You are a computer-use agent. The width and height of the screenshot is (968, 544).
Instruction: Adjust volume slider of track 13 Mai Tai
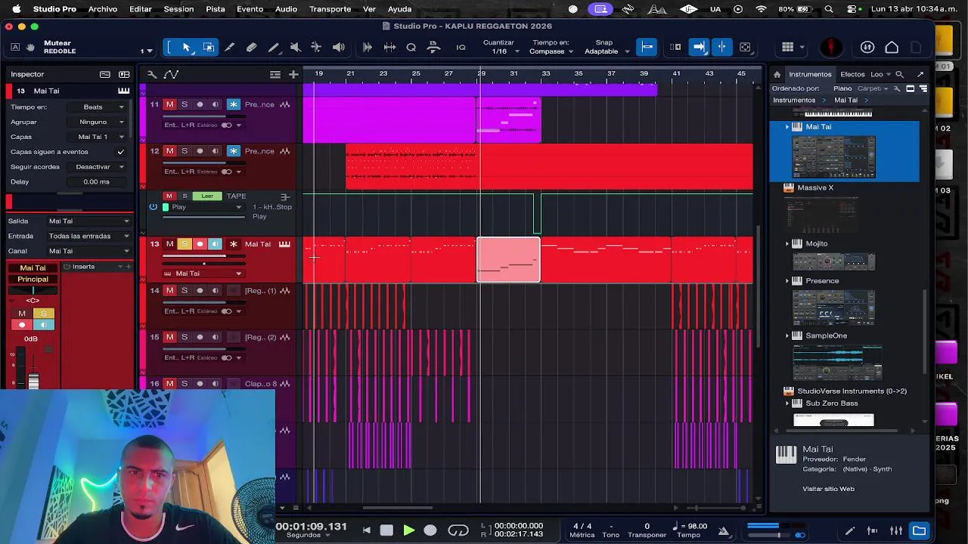(205, 257)
